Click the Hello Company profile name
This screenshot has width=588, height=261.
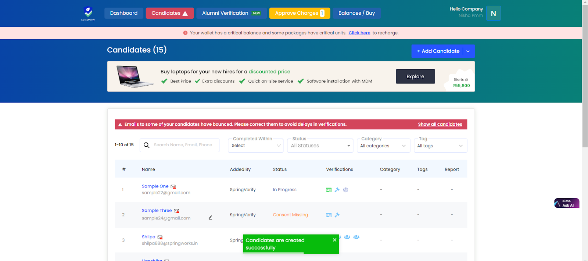coord(466,9)
